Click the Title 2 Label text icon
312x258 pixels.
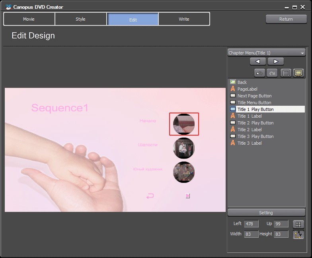(x=233, y=129)
